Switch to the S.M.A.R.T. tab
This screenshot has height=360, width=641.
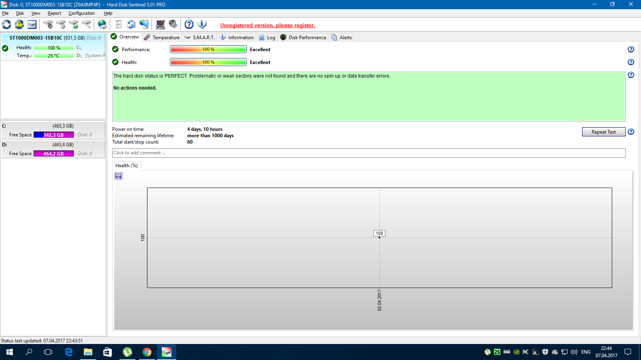(x=200, y=37)
